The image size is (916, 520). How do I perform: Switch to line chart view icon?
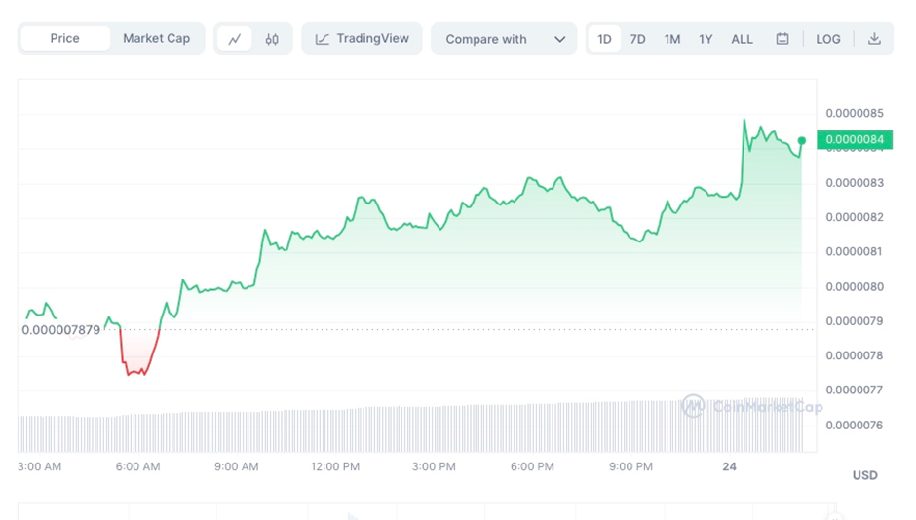click(235, 39)
